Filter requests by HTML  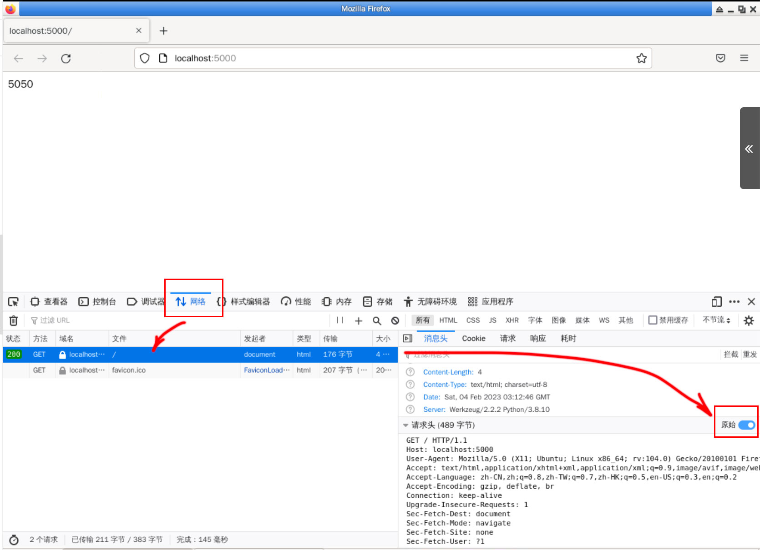point(448,320)
